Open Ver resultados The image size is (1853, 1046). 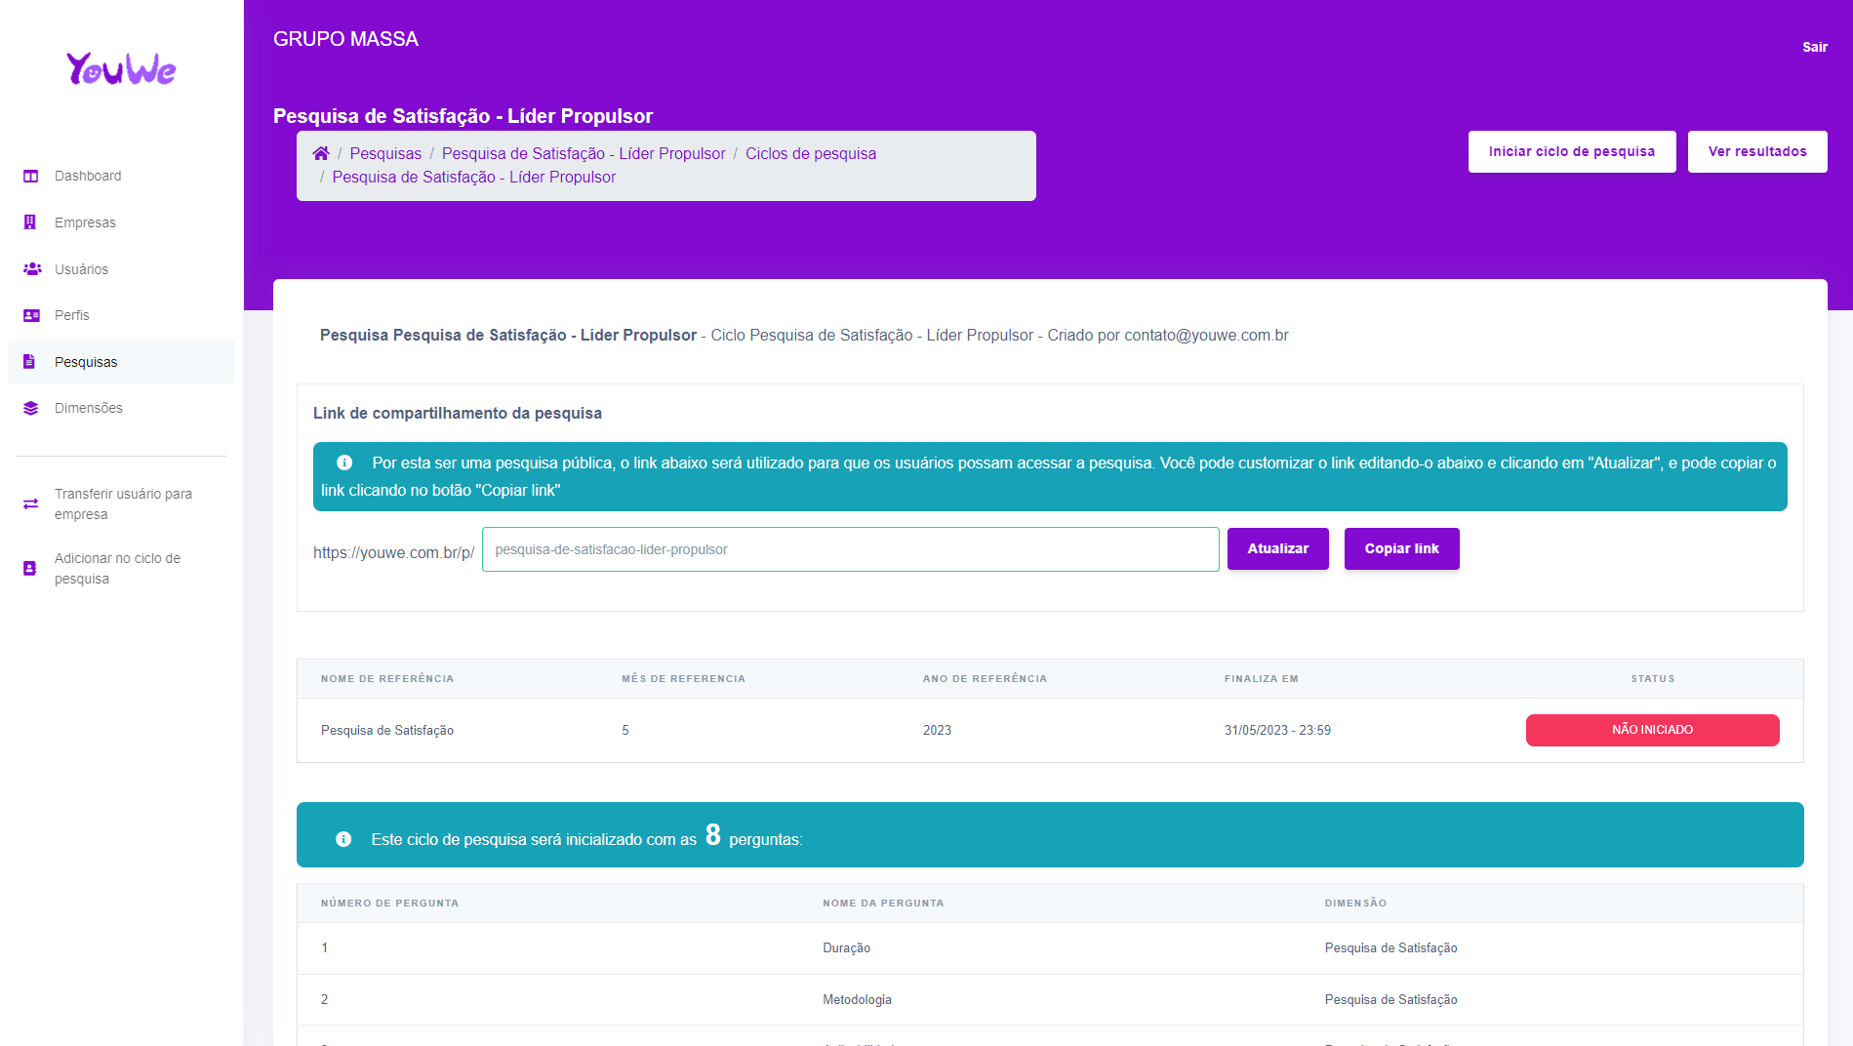(x=1756, y=152)
